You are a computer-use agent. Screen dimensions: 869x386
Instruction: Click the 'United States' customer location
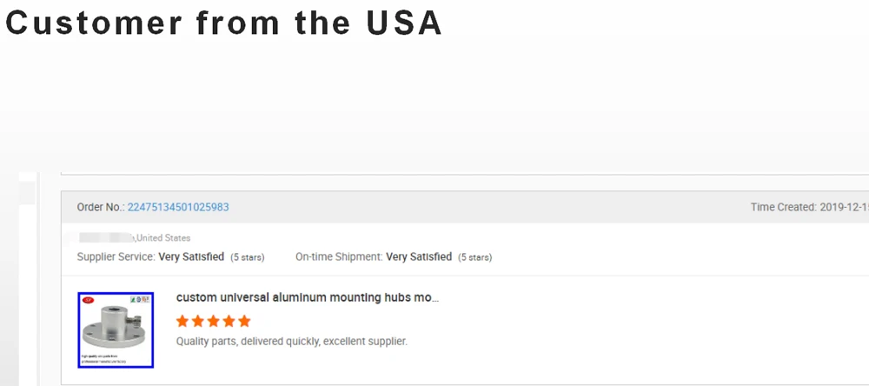[x=163, y=237]
